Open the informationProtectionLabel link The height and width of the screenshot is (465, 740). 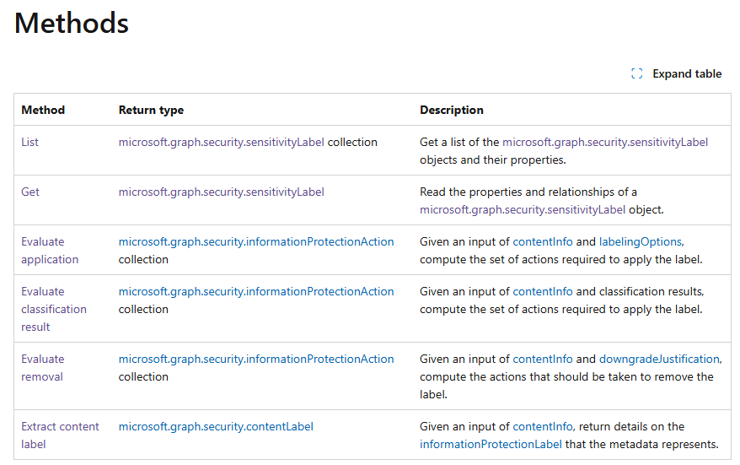click(491, 444)
